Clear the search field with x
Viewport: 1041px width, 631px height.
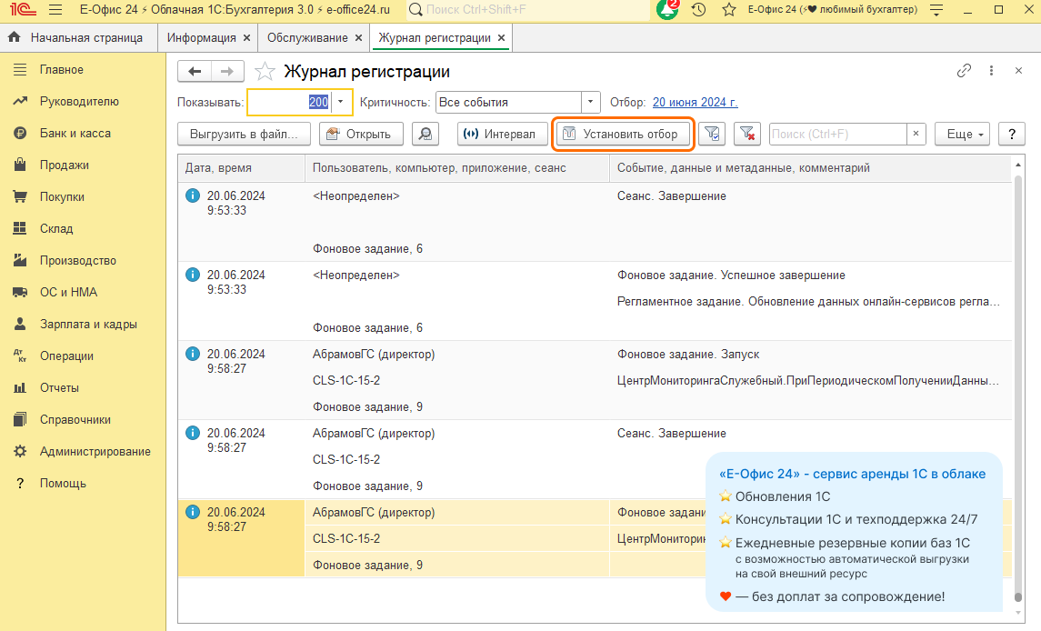coord(916,134)
